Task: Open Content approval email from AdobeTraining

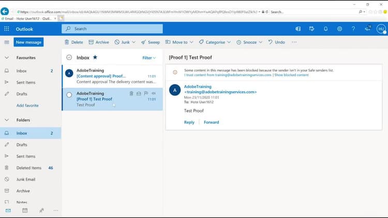Action: tap(112, 76)
